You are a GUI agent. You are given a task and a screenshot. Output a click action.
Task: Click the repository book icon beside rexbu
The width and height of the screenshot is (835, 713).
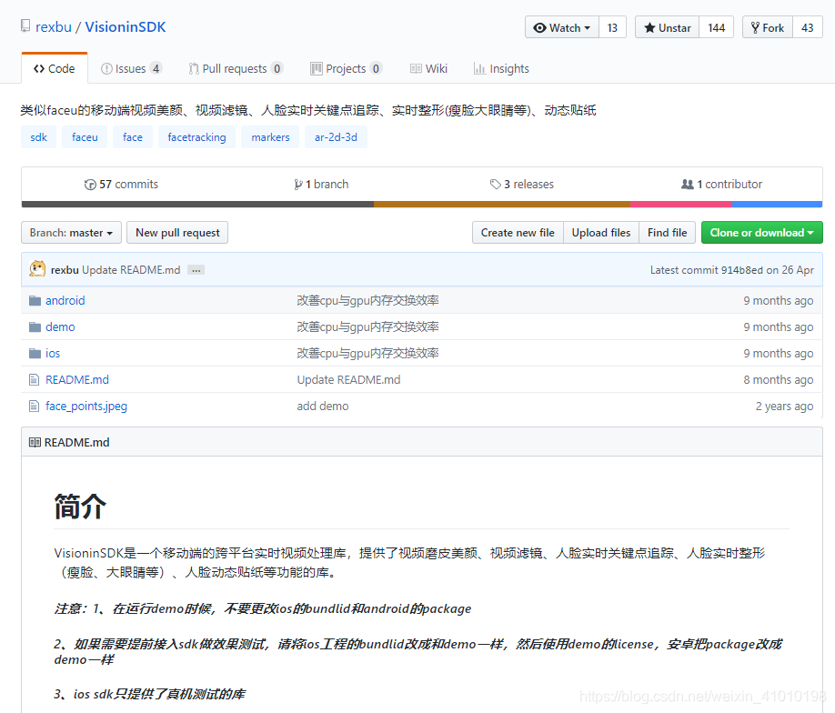25,26
